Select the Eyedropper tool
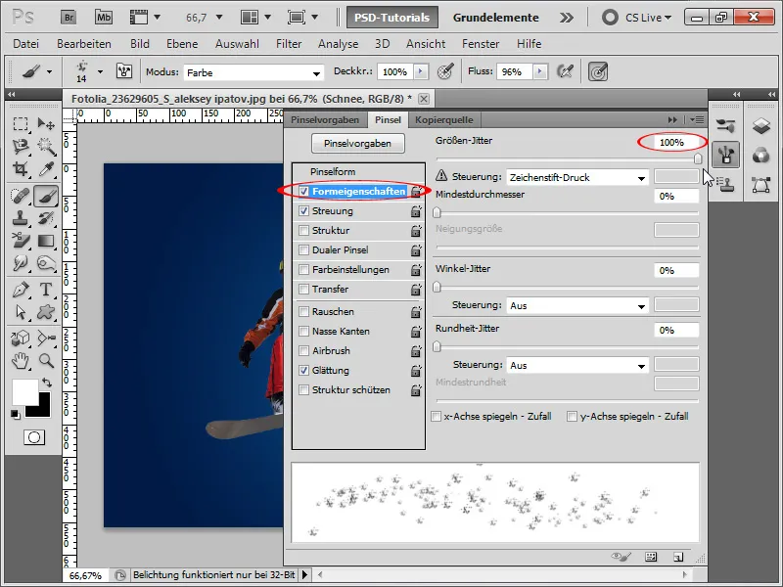This screenshot has height=587, width=783. click(46, 169)
